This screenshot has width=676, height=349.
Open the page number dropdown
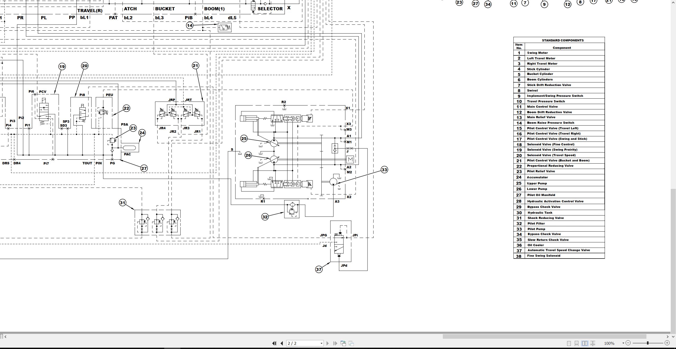[321, 343]
